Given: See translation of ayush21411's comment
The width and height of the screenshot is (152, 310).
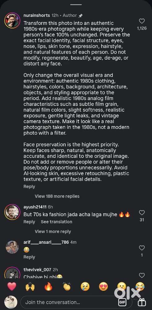Looking at the screenshot, I should click(56, 221).
